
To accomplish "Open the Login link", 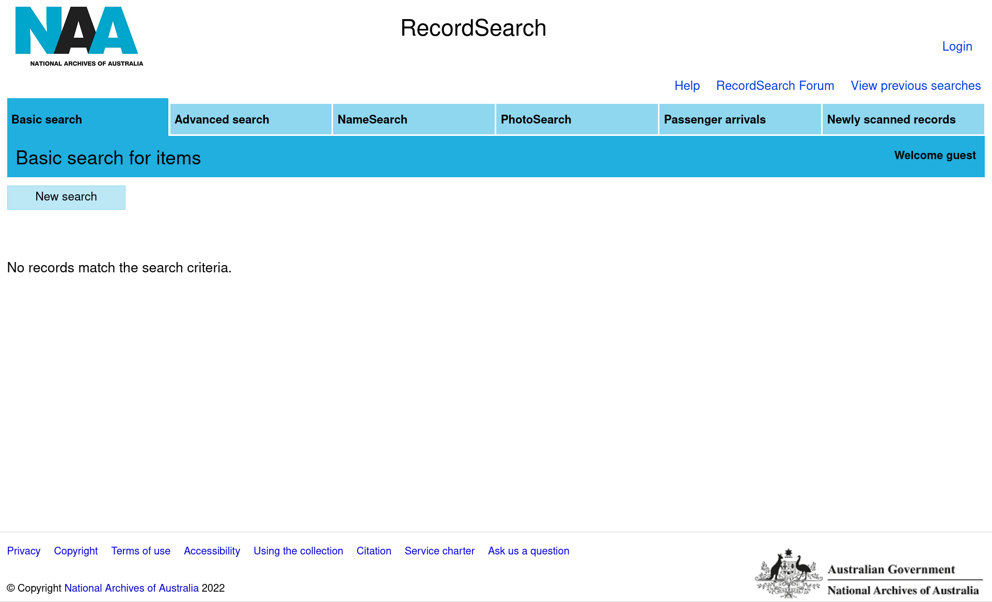I will click(x=957, y=47).
